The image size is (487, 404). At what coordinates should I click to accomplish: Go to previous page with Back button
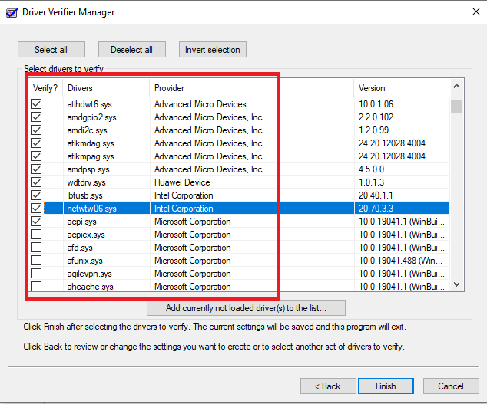(328, 386)
